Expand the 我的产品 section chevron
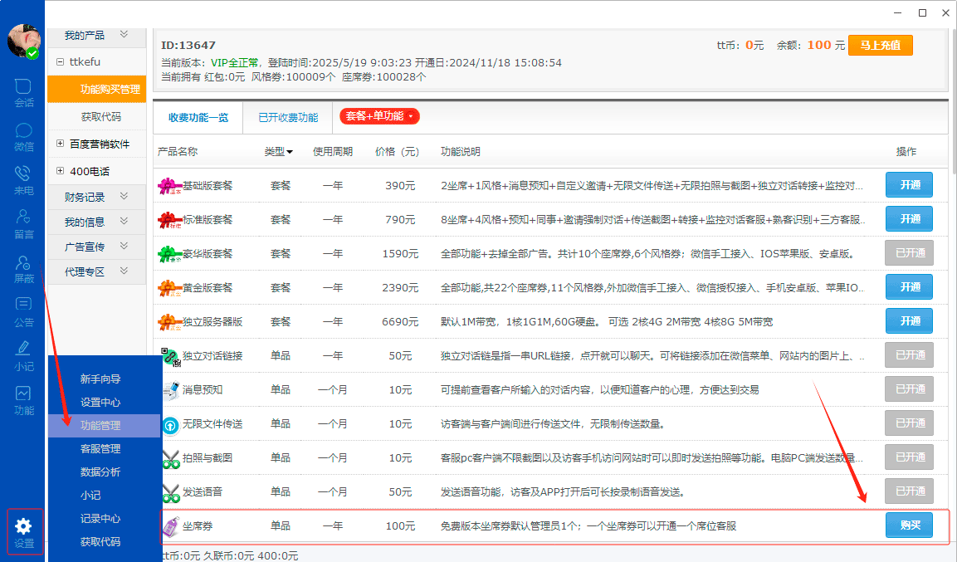The width and height of the screenshot is (957, 562). pos(124,35)
